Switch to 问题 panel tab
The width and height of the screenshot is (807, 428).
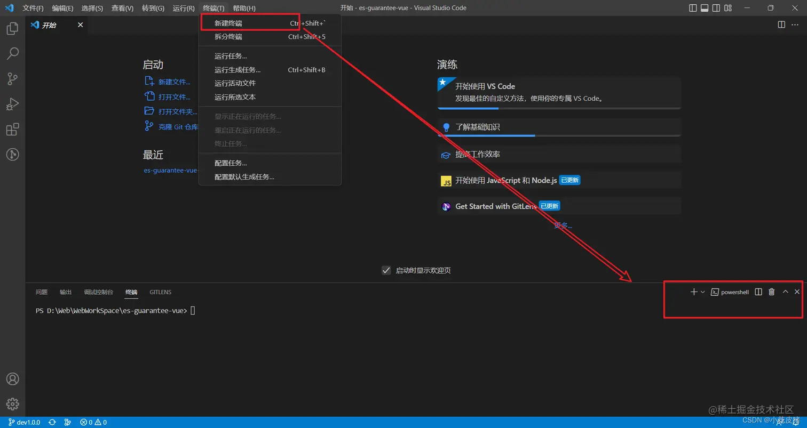pos(42,292)
